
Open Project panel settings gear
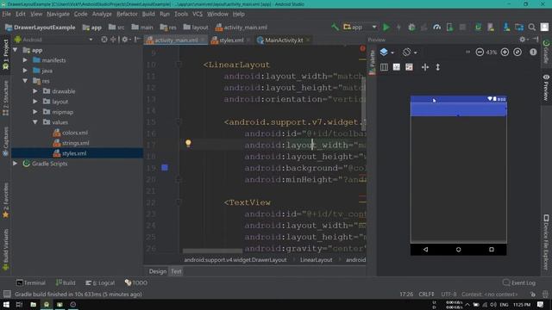[x=125, y=40]
